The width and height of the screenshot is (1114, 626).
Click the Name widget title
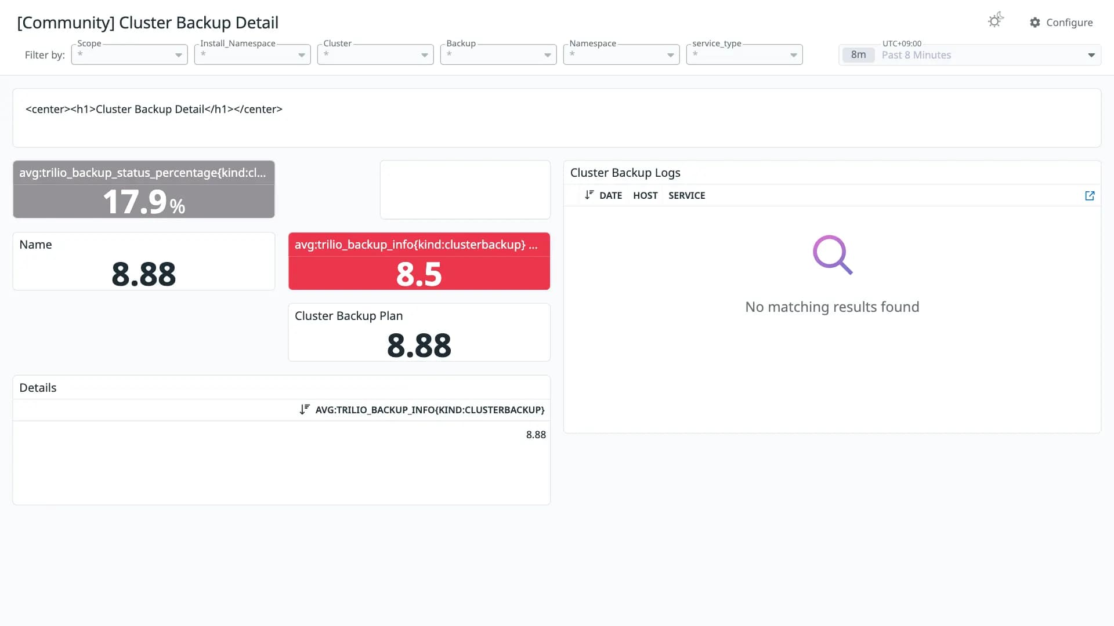pyautogui.click(x=35, y=245)
